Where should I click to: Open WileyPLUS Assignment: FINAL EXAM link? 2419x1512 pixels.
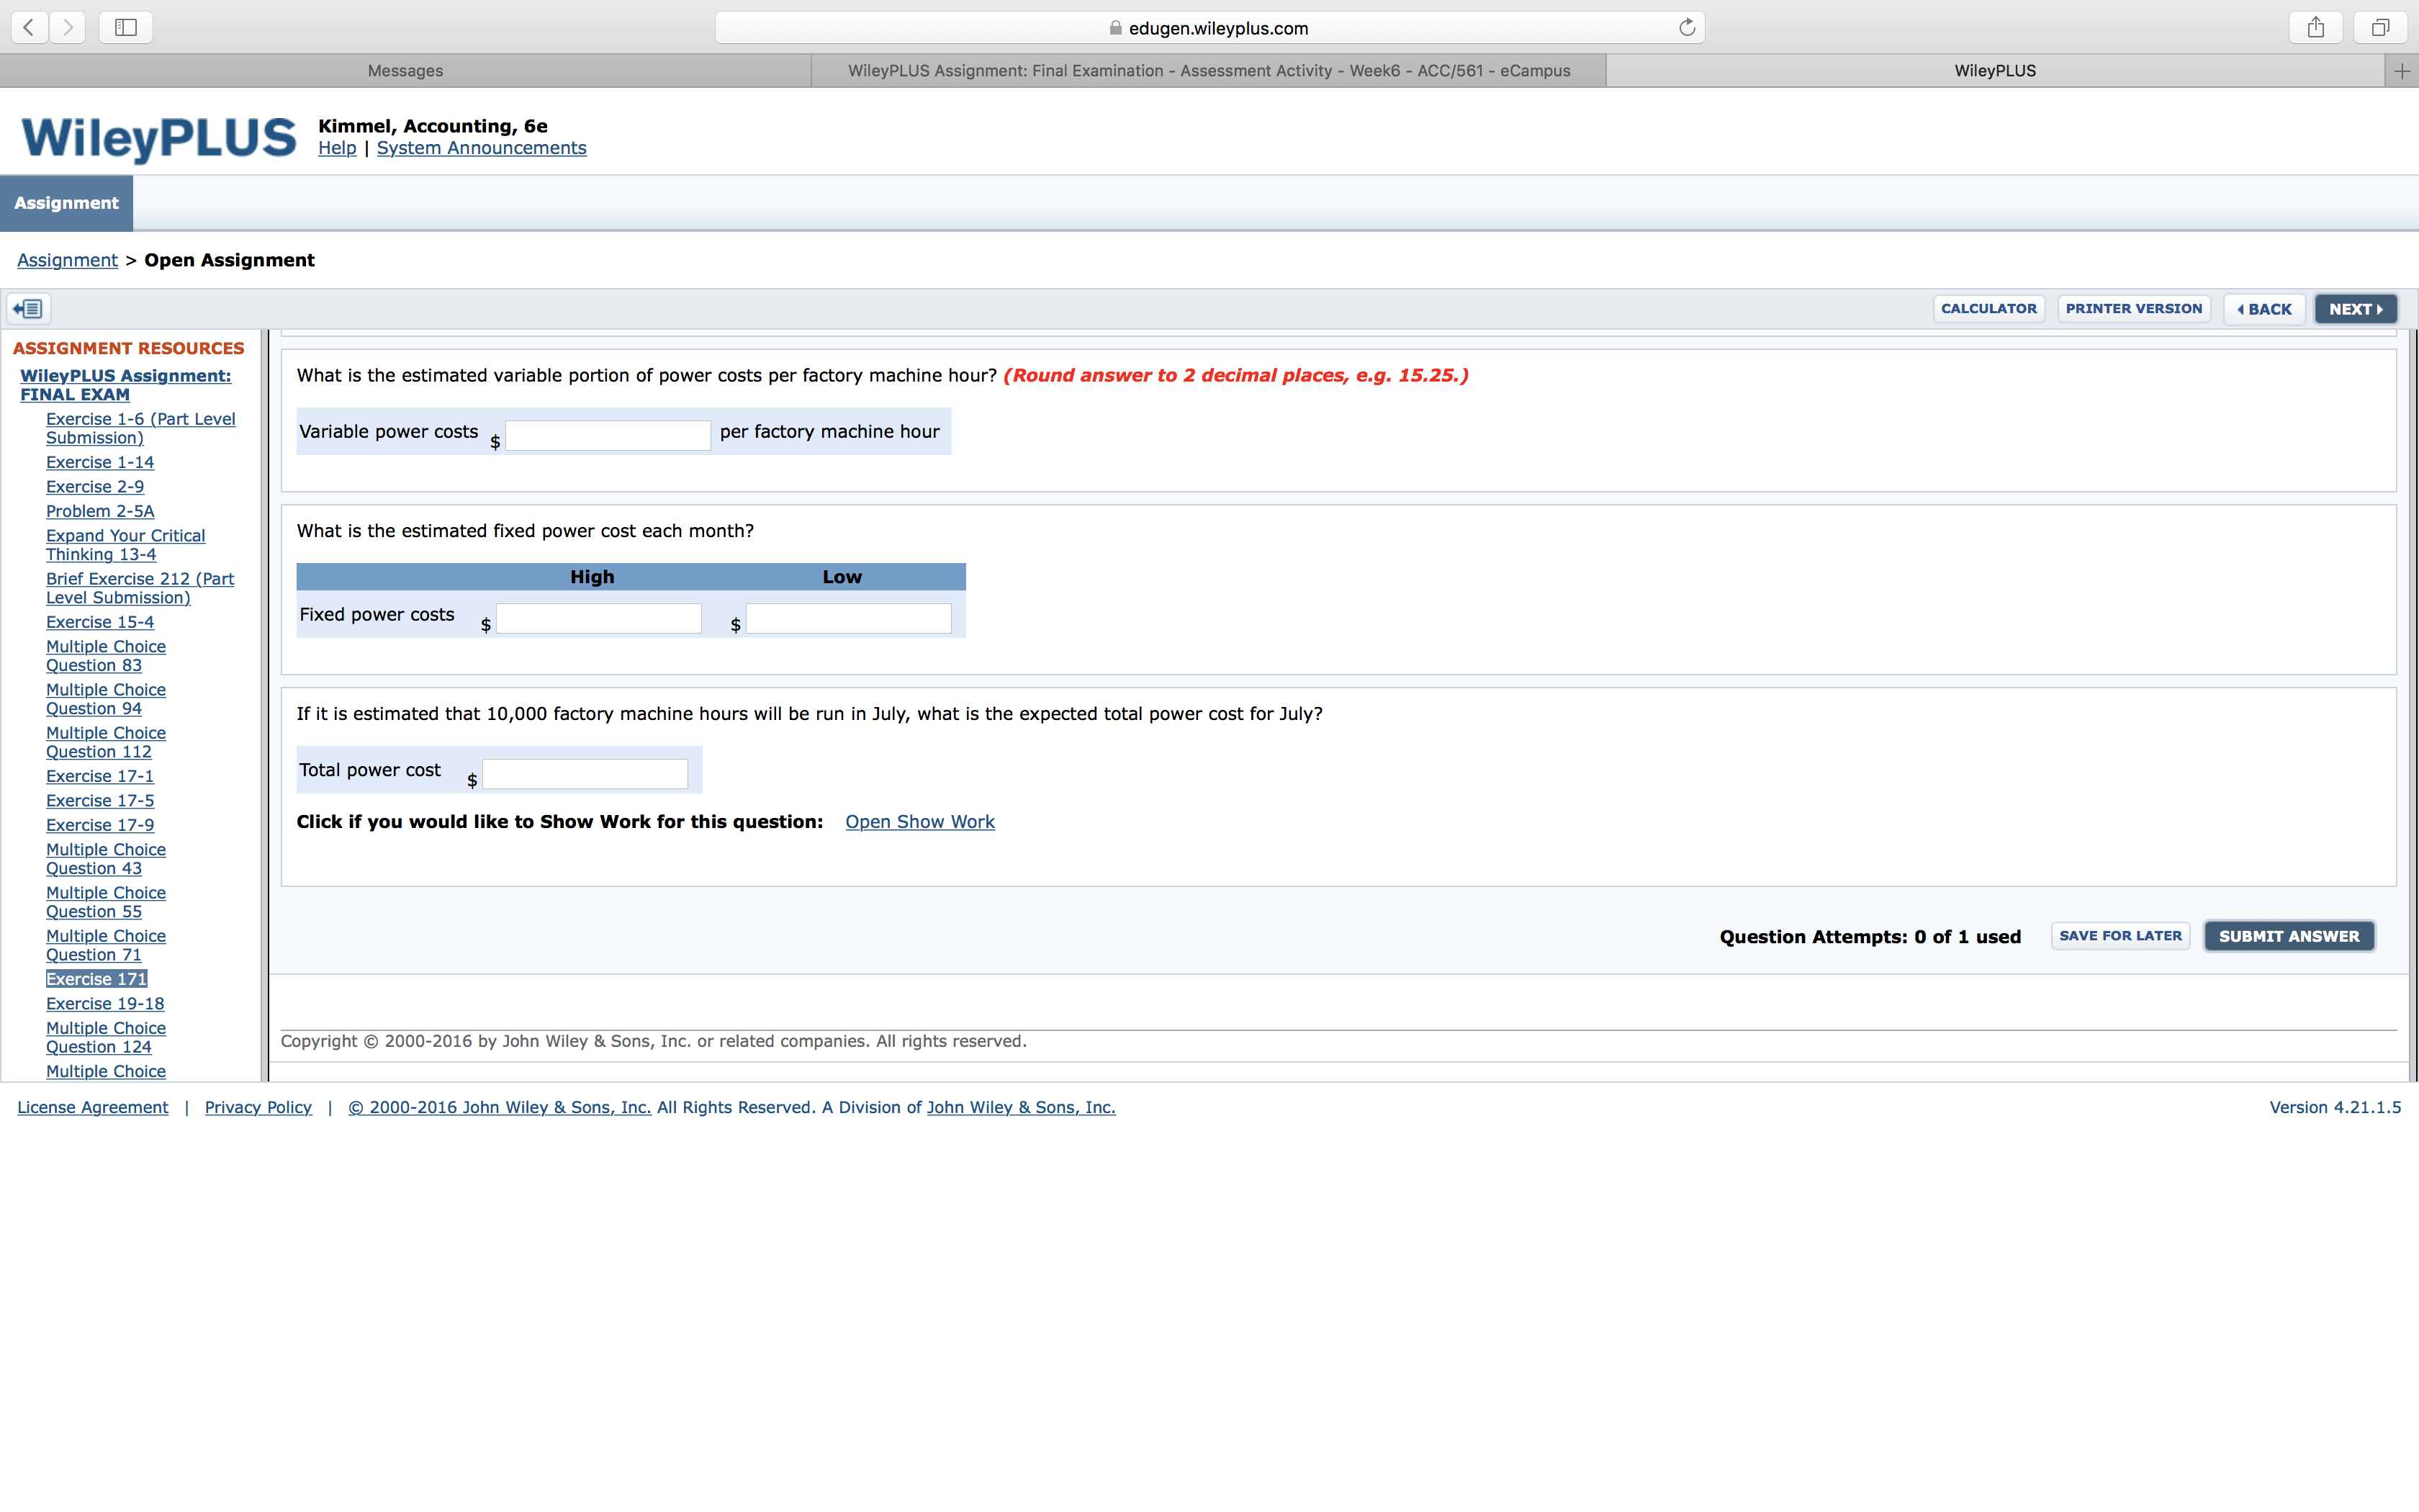(x=125, y=385)
